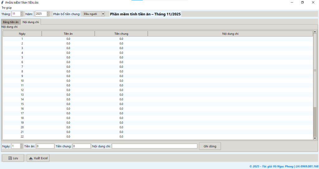This screenshot has width=319, height=169.
Task: Increase the Tháng value with up arrow
Action: (x=21, y=12)
